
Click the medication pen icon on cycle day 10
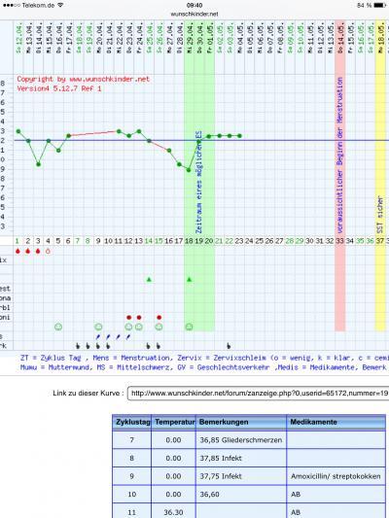coord(108,337)
